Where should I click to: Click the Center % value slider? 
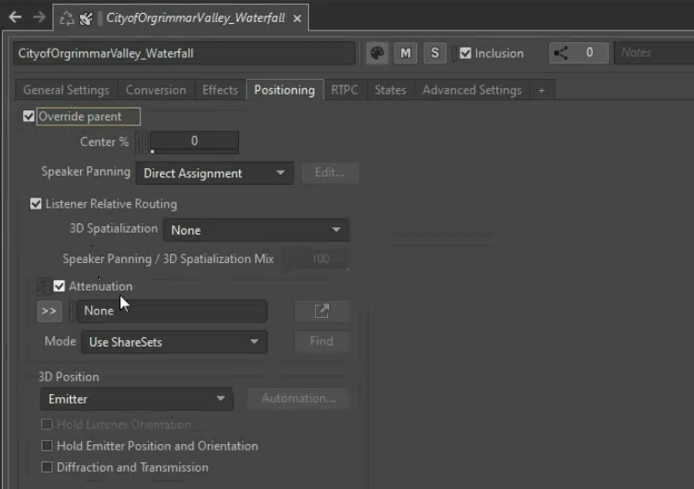(194, 142)
